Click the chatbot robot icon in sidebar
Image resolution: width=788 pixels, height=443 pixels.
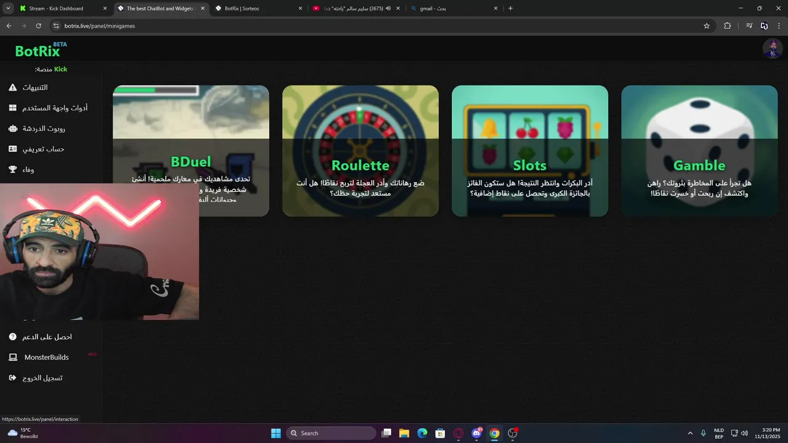pyautogui.click(x=12, y=129)
